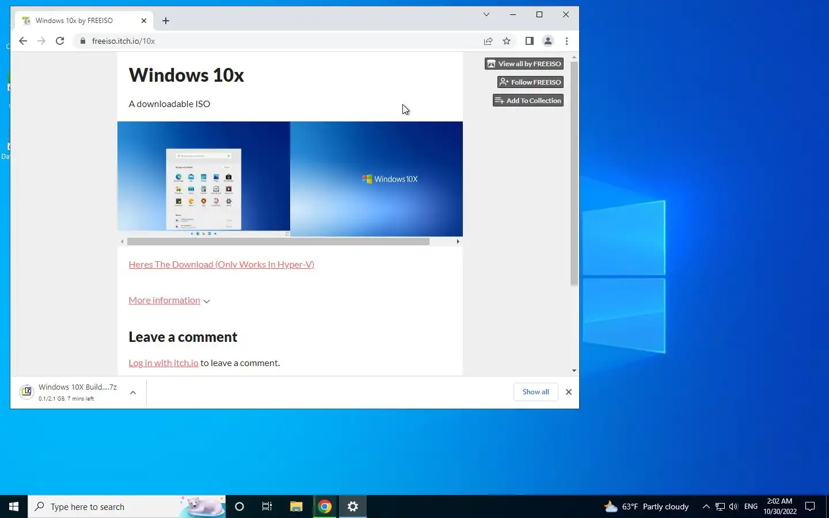Image resolution: width=829 pixels, height=518 pixels.
Task: Click the 7z file icon in downloads bar
Action: pyautogui.click(x=26, y=392)
